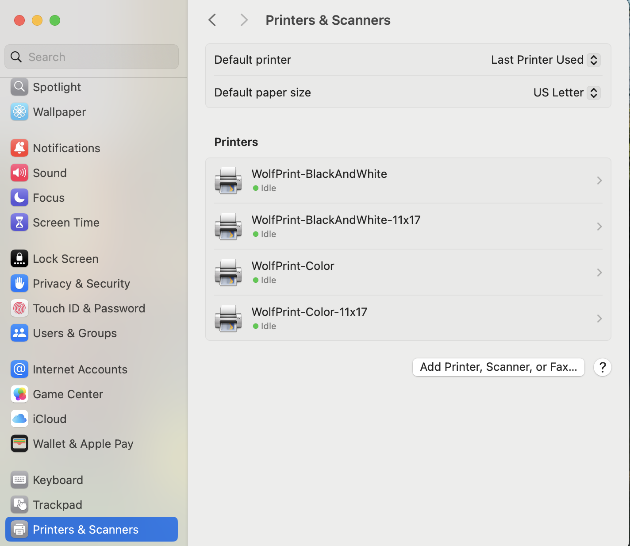630x546 pixels.
Task: Open Wallpaper settings icon in sidebar
Action: 19,112
